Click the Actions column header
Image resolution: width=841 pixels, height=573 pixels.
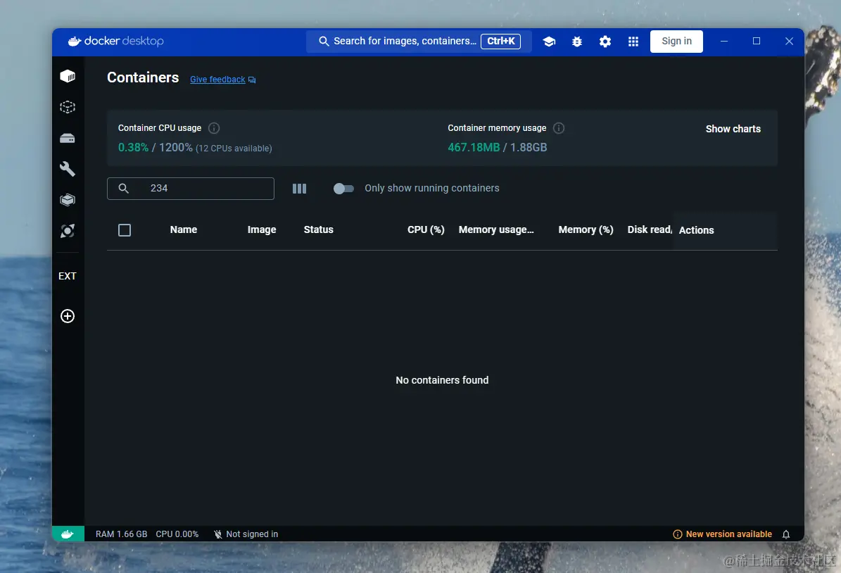point(696,230)
